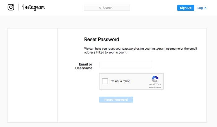Focus the Search field in header
The image size is (217, 127).
coord(107,8)
